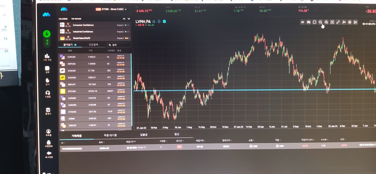Zoom out the LVMH.PA chart
The image size is (376, 174).
(x=320, y=22)
